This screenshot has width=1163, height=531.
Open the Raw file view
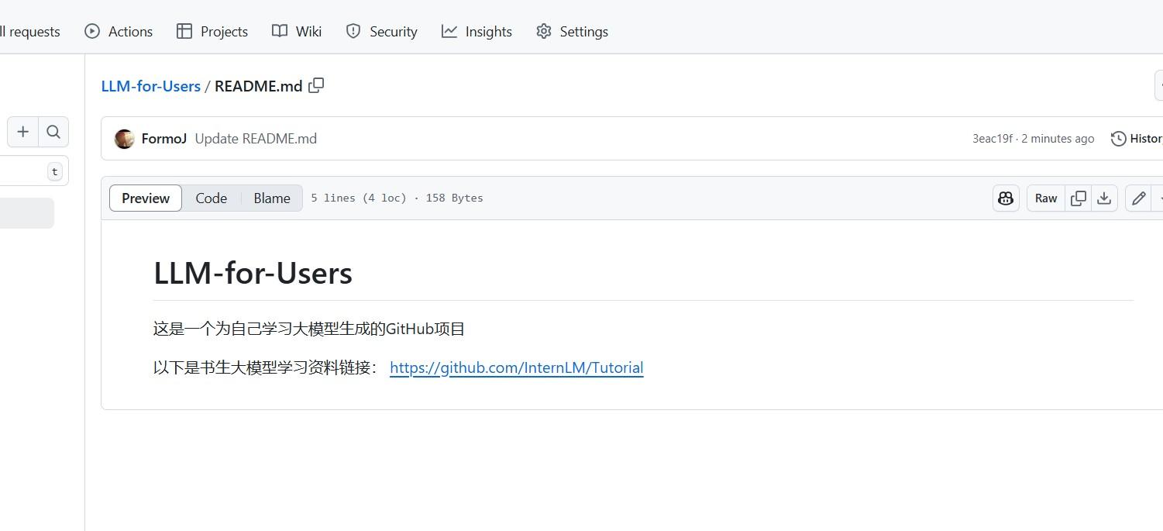click(1046, 198)
